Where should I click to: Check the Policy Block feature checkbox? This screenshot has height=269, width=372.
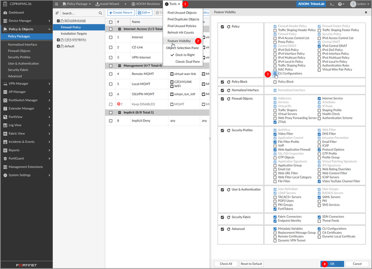275,82
